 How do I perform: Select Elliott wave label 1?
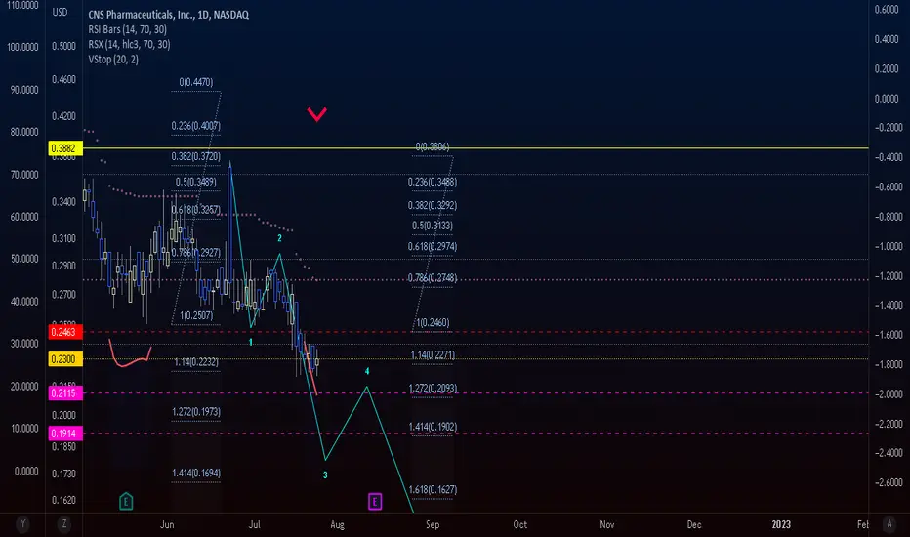(x=250, y=343)
